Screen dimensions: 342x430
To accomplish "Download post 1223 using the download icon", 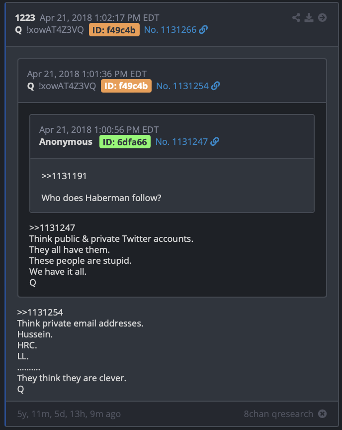I will [309, 17].
